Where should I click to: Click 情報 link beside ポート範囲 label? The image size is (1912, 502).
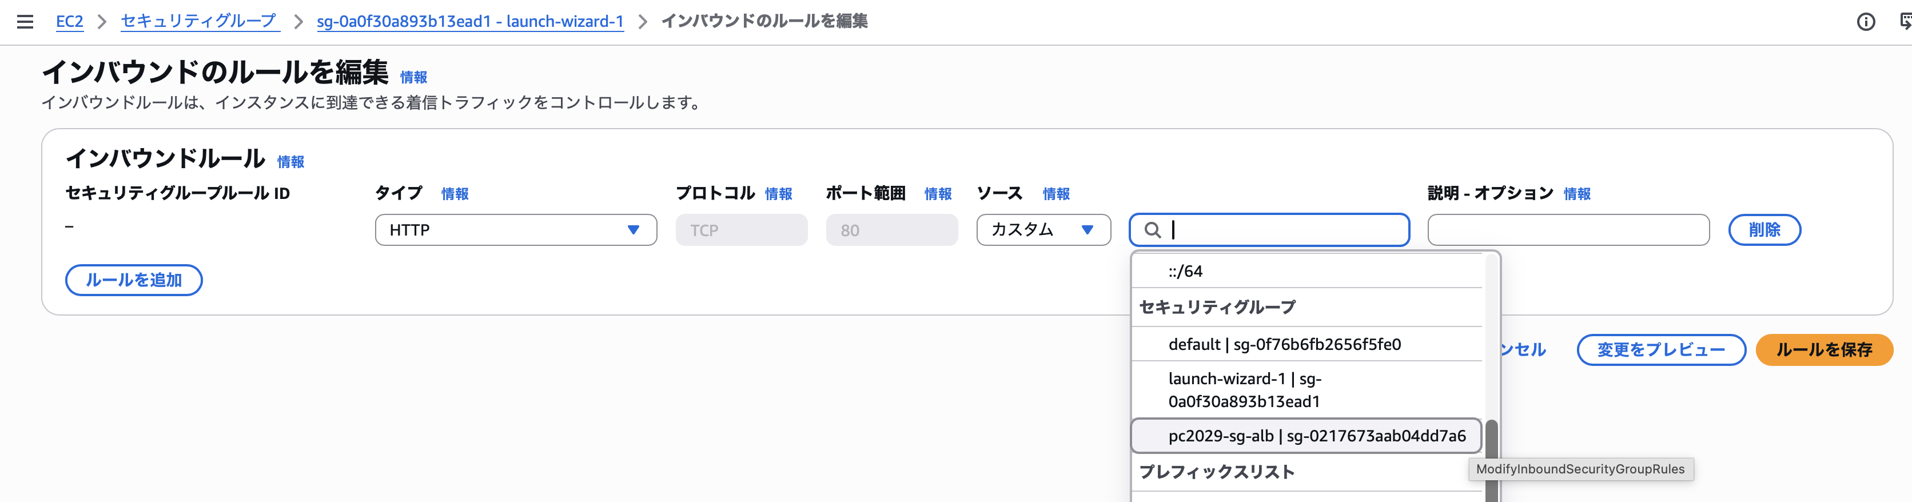pyautogui.click(x=938, y=194)
